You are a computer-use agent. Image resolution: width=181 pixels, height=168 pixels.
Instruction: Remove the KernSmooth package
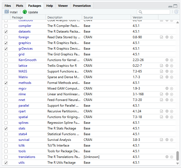[172, 60]
